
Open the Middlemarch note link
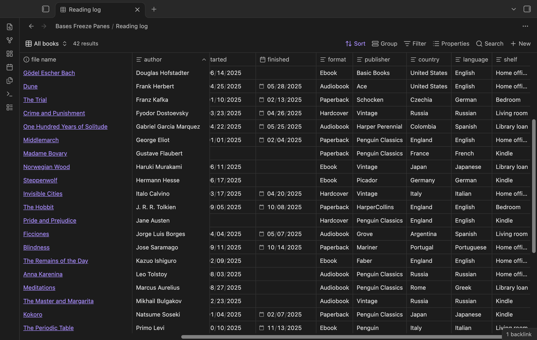[41, 140]
